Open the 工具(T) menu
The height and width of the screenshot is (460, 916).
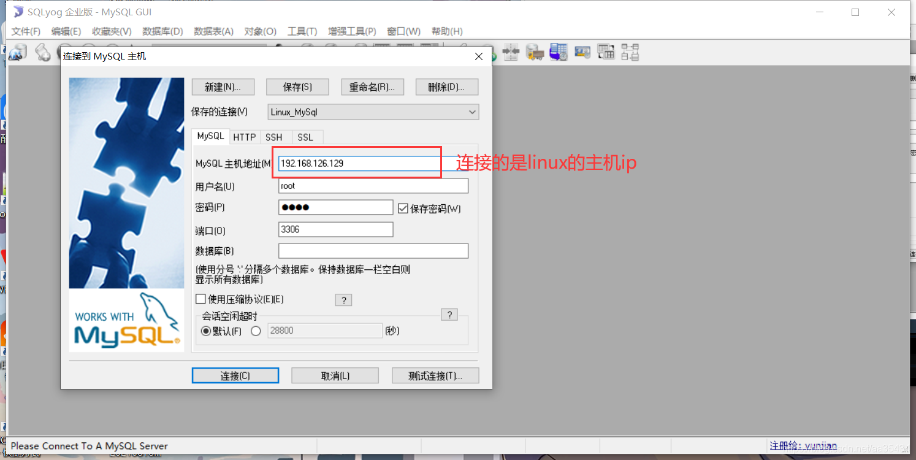pos(302,31)
